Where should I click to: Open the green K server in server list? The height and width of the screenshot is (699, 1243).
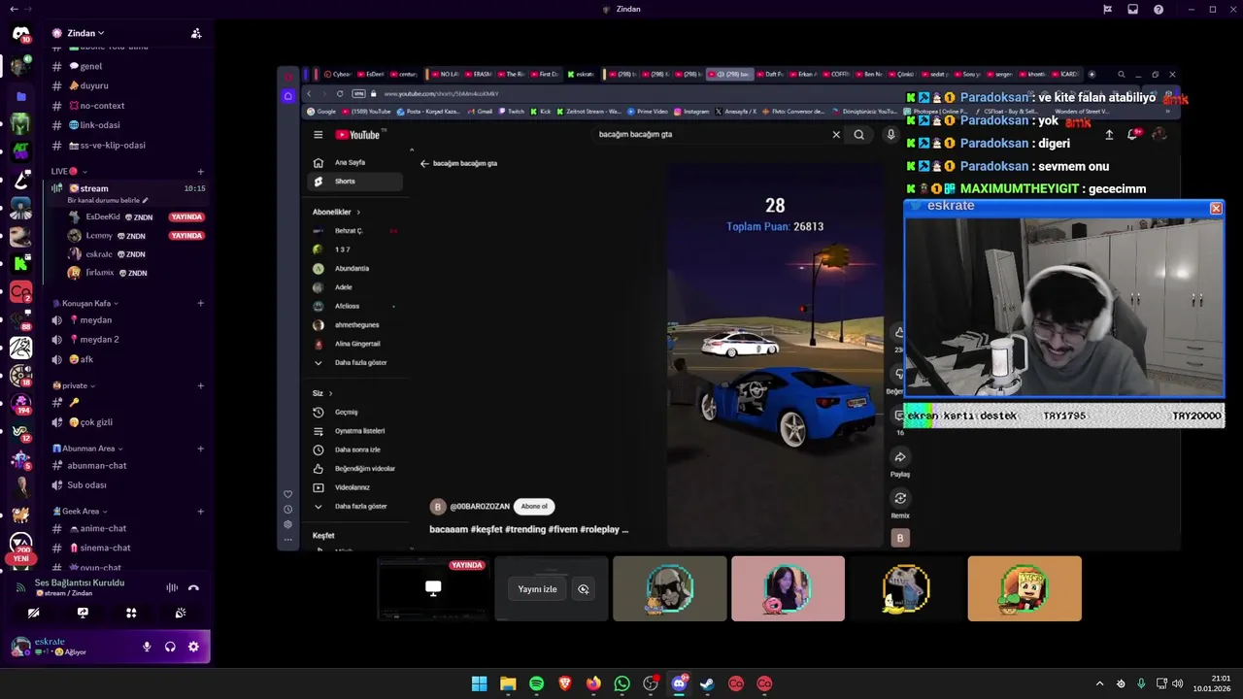(x=20, y=263)
